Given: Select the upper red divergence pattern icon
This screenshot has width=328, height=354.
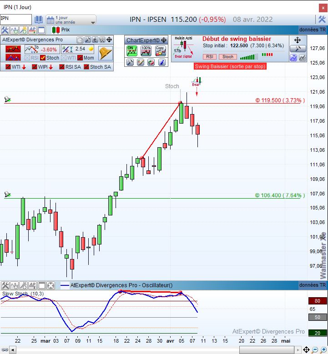Looking at the screenshot, I should point(13,49).
